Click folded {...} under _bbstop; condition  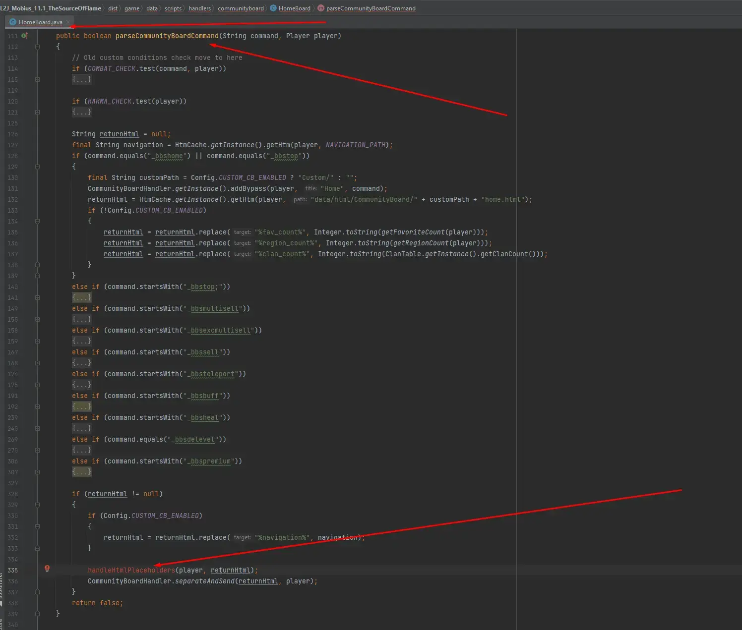[82, 297]
